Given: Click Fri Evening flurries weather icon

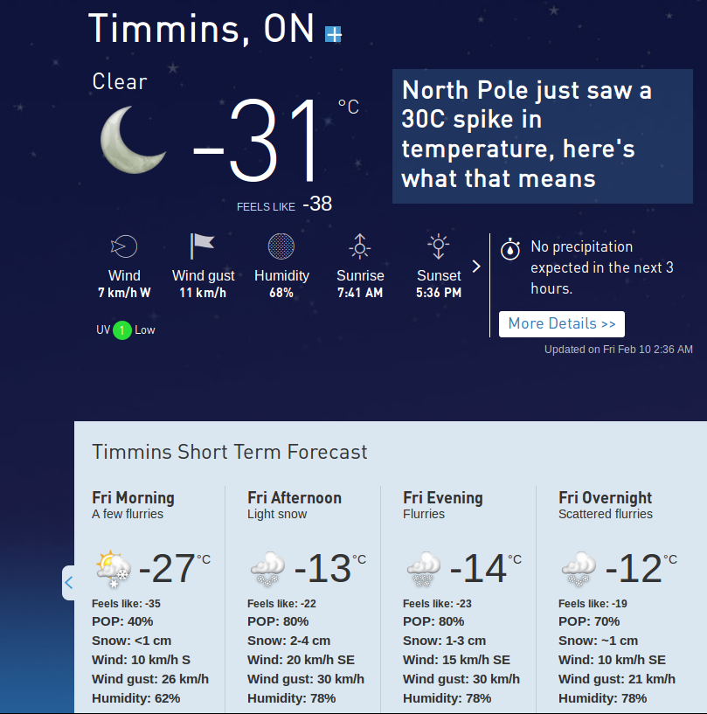Looking at the screenshot, I should tap(423, 570).
